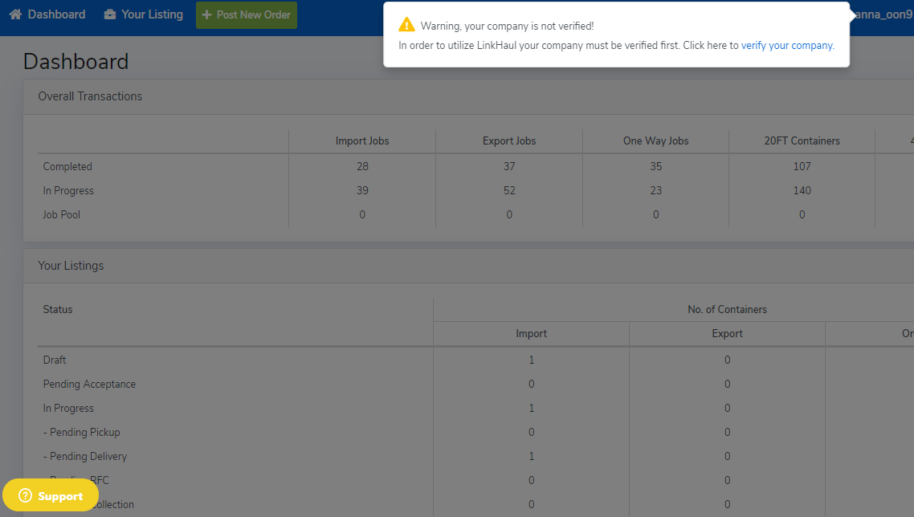Click the Pending Acceptance row label
Image resolution: width=914 pixels, height=517 pixels.
[x=89, y=385]
